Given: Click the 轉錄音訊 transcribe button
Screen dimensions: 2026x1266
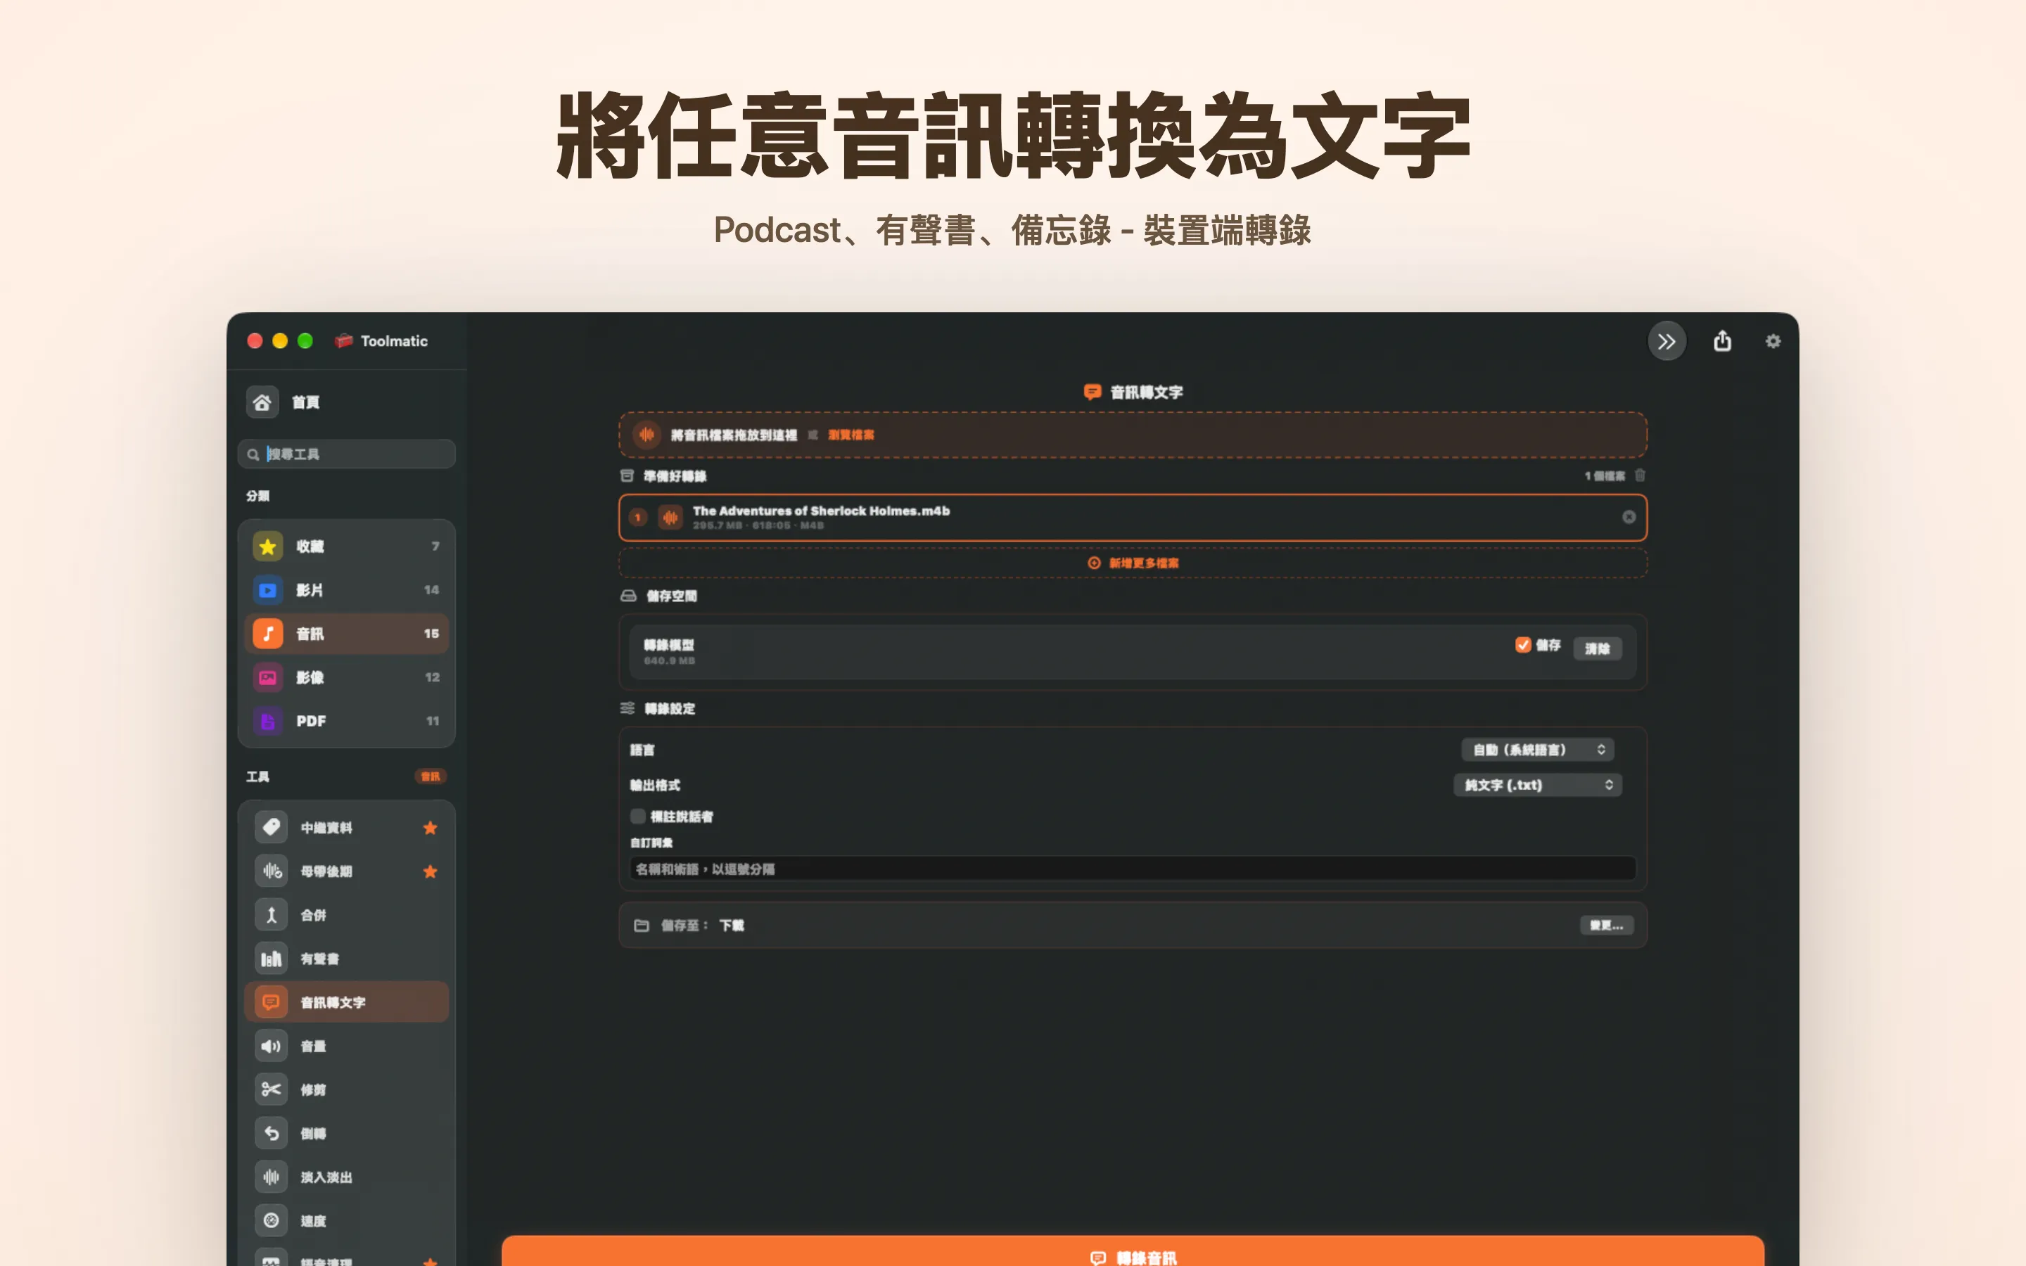Looking at the screenshot, I should tap(1133, 1251).
